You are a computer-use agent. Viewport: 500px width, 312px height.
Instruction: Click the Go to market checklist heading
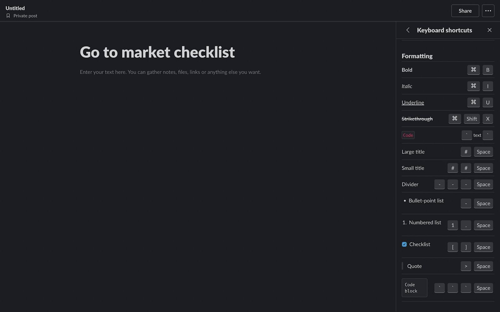(x=157, y=52)
